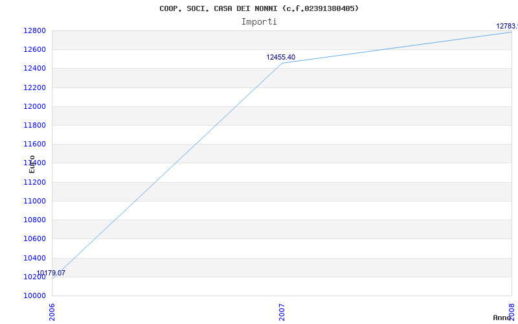518x324 pixels.
Task: Click the 12600 y-axis tick label
Action: [34, 50]
